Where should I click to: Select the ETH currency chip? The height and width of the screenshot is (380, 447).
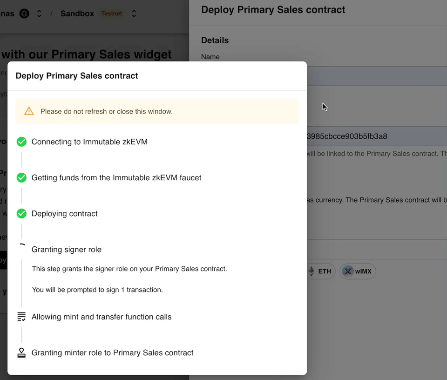pyautogui.click(x=320, y=271)
